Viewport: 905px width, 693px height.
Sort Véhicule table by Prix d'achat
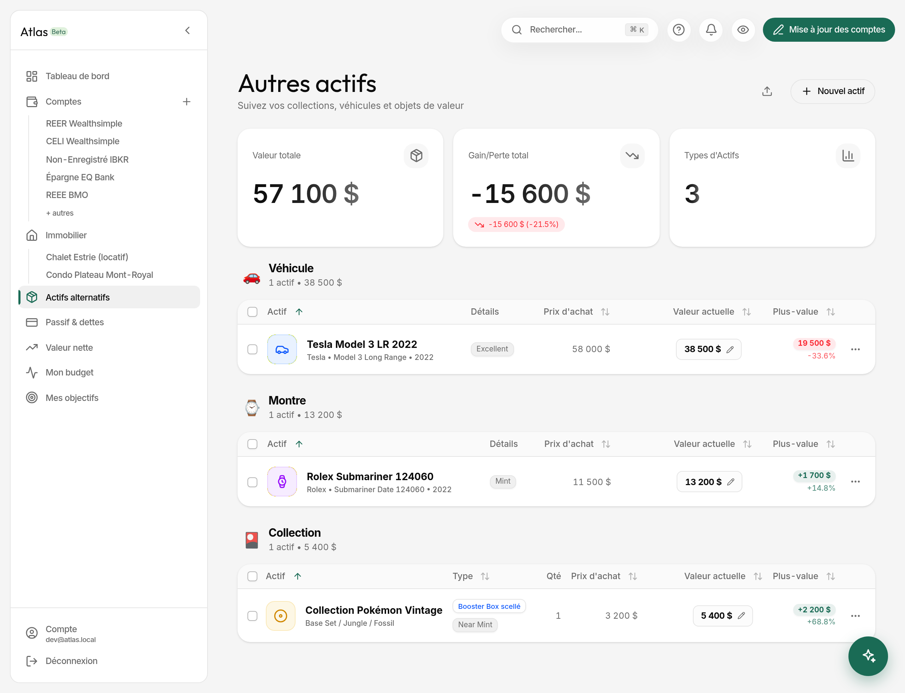[x=576, y=311]
